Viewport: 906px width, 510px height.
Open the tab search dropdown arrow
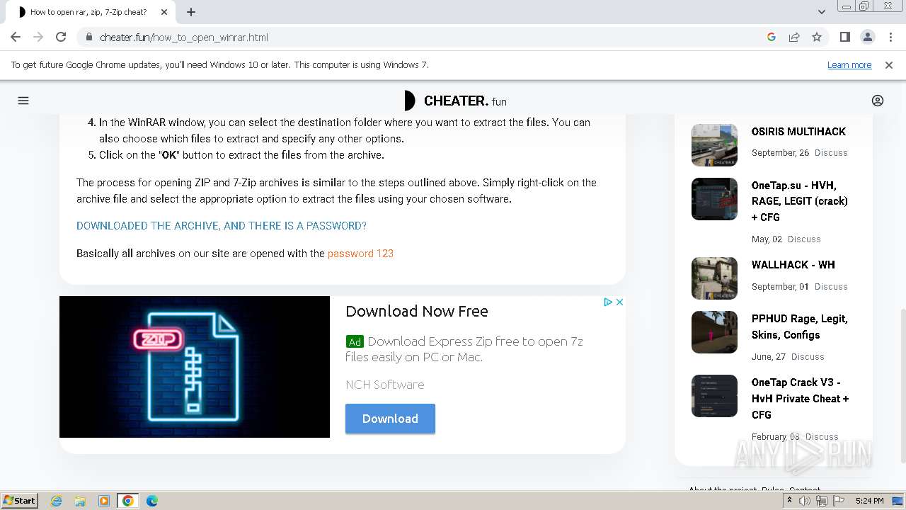point(821,12)
